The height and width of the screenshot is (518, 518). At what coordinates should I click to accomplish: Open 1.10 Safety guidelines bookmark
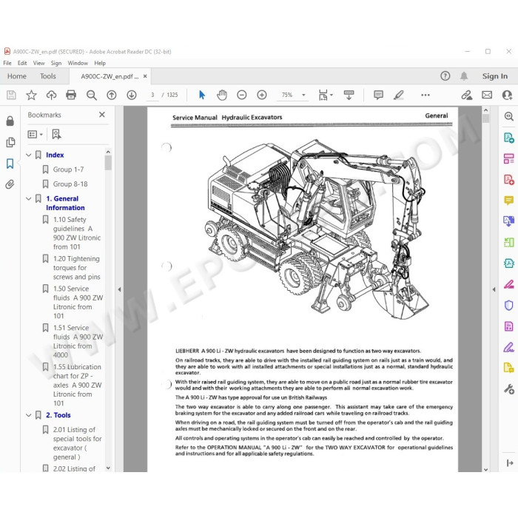tap(77, 233)
